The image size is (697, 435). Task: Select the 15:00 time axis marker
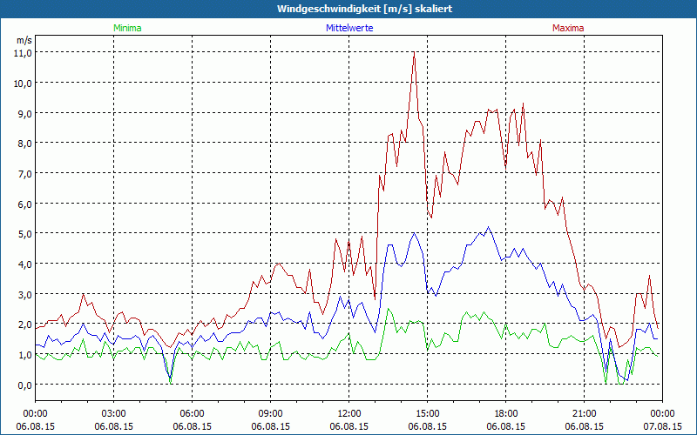point(428,413)
